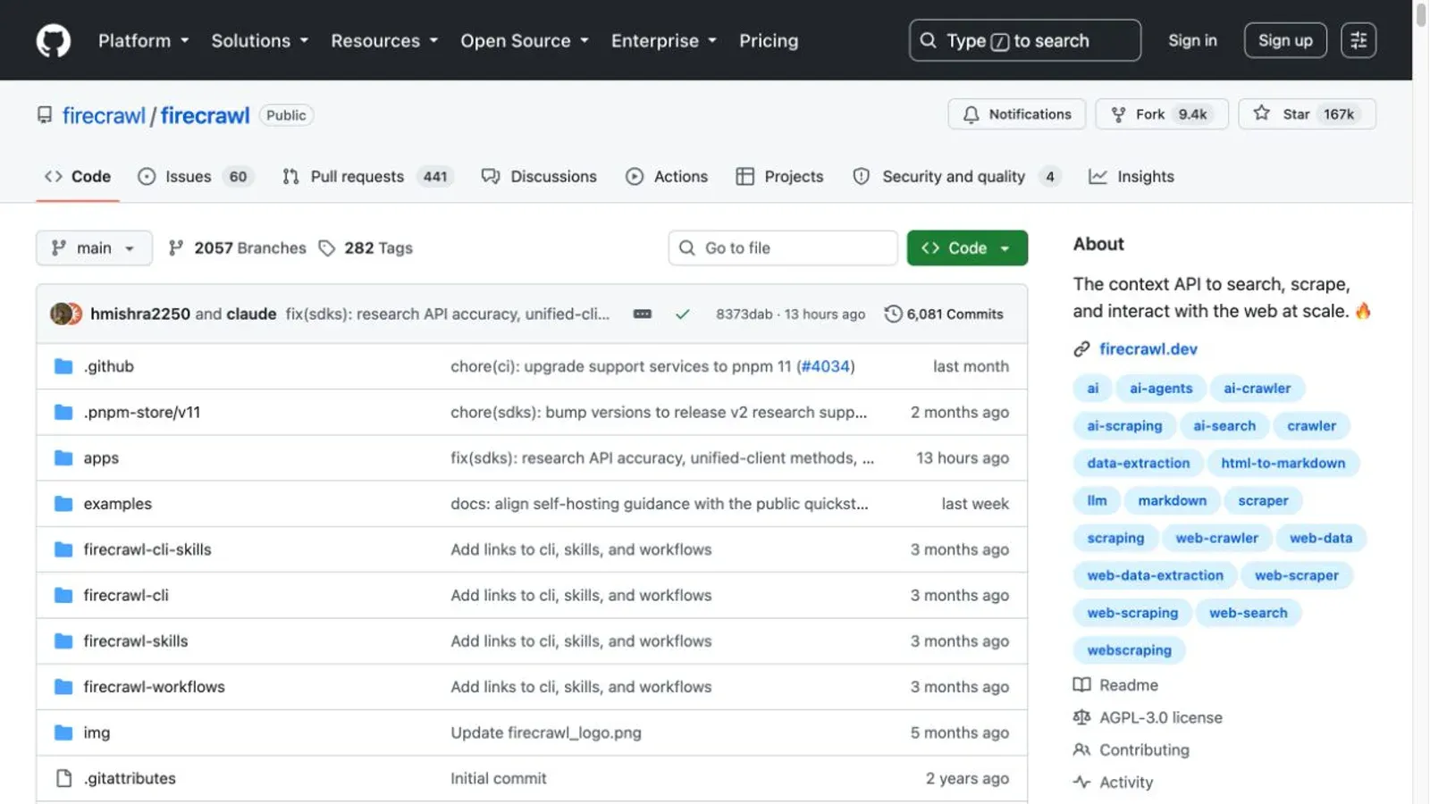Open the Platform dropdown menu
The width and height of the screenshot is (1430, 804).
pyautogui.click(x=144, y=40)
